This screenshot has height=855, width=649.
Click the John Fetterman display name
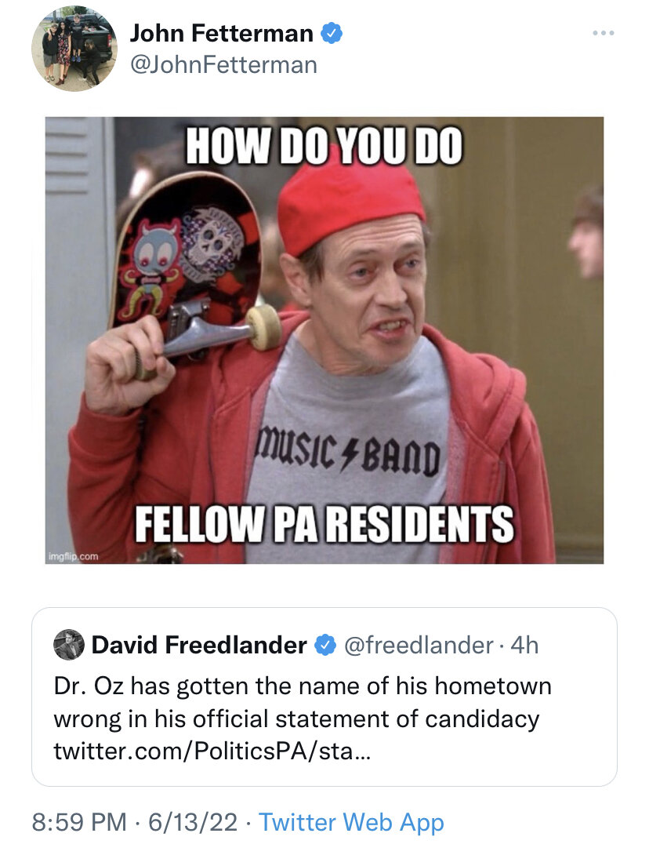[221, 33]
